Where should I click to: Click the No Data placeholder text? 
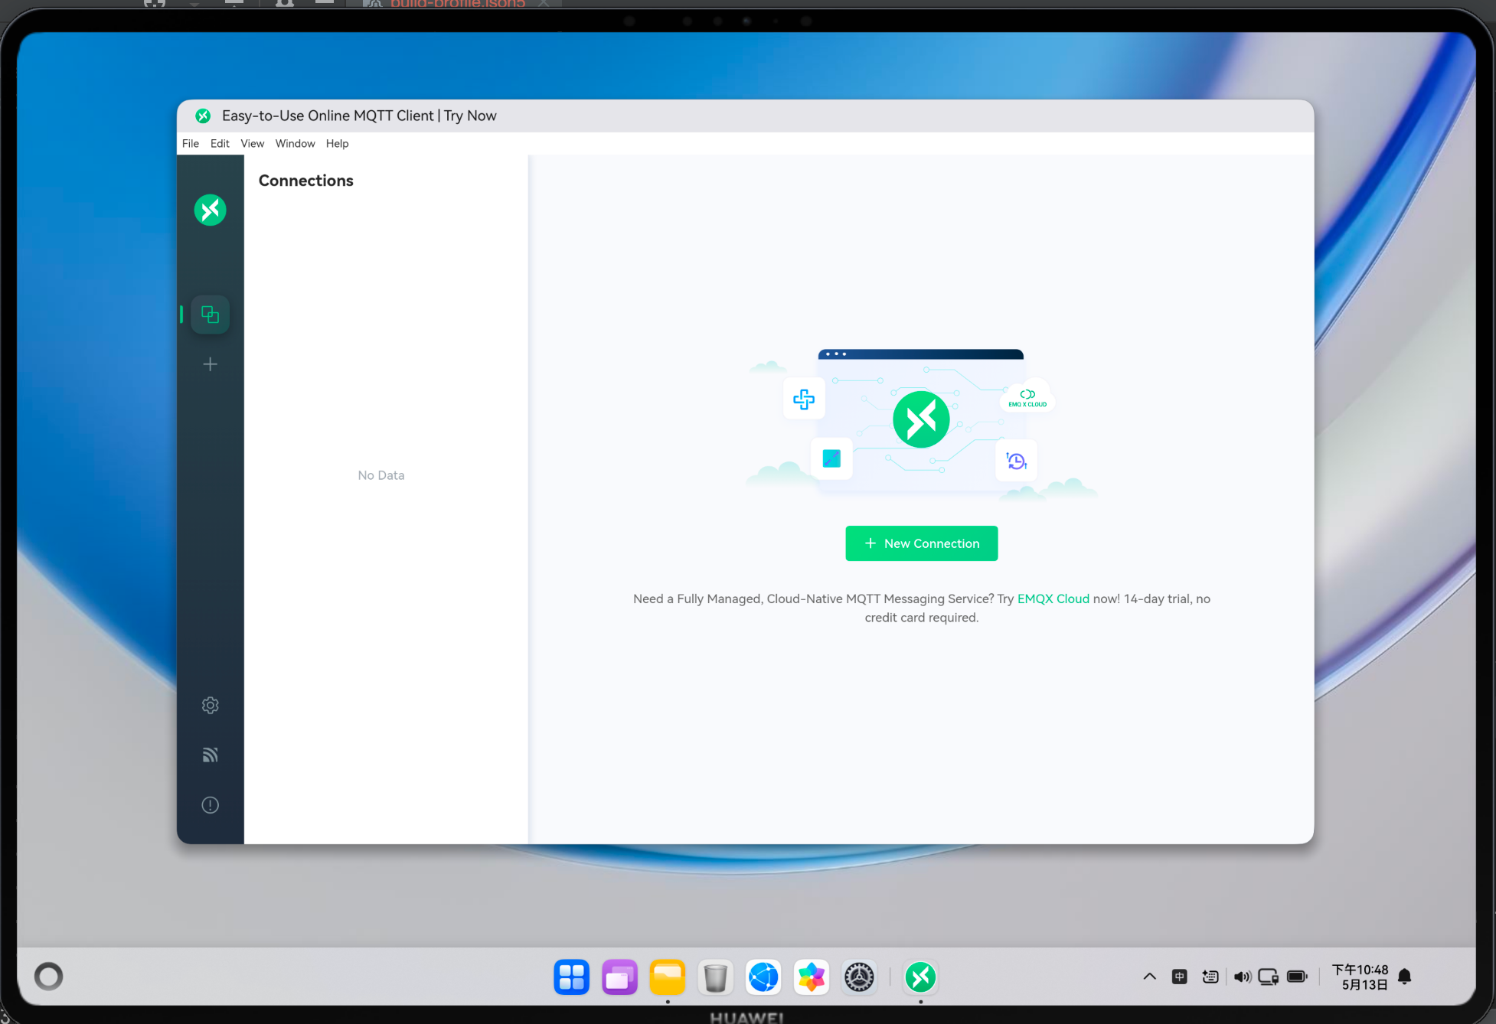(381, 475)
